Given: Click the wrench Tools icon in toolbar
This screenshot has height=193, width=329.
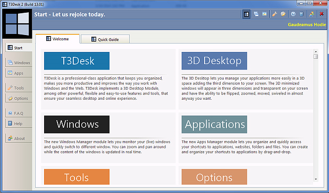Looking at the screenshot, I should tap(274, 14).
